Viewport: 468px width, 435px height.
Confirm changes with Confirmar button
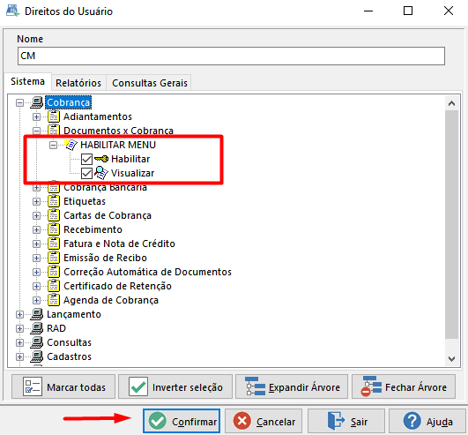coord(182,421)
